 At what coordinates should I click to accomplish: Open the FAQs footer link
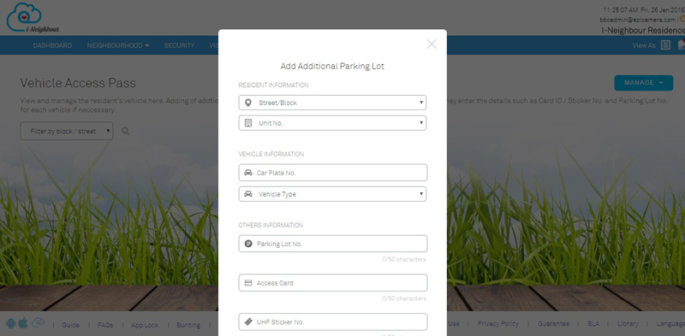point(105,325)
